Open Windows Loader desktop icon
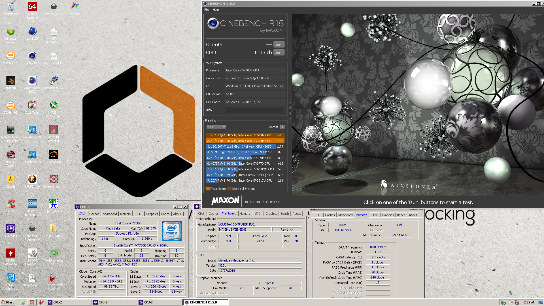 click(10, 35)
